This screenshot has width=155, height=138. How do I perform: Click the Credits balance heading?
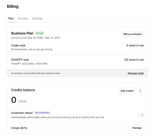[x=23, y=90]
